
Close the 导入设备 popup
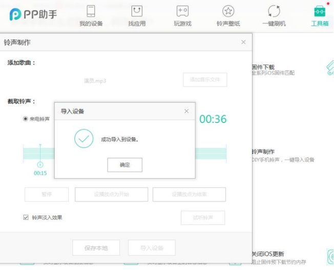point(186,111)
